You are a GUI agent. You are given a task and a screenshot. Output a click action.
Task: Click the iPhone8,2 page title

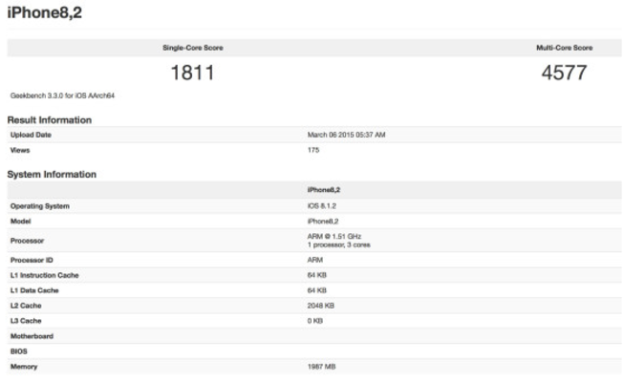pos(45,12)
